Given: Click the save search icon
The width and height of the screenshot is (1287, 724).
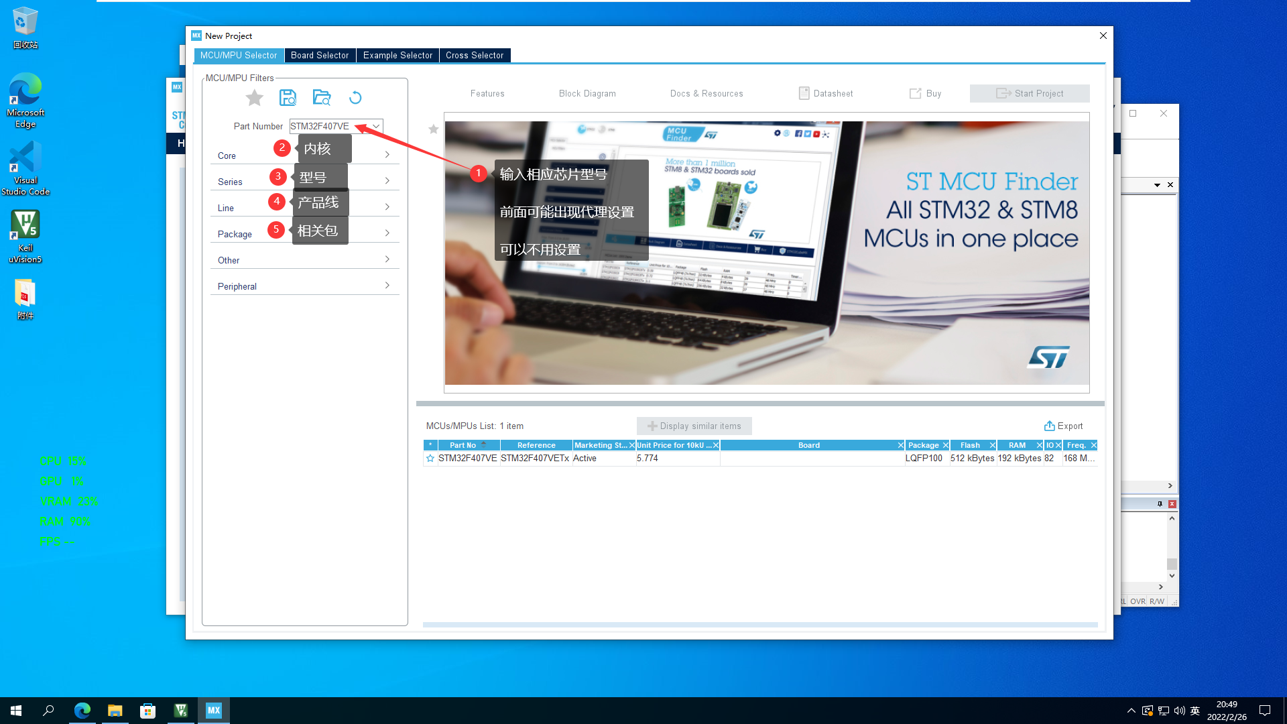Looking at the screenshot, I should coord(288,98).
